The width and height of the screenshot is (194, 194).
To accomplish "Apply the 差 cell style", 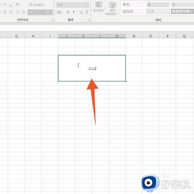I will point(158,5).
